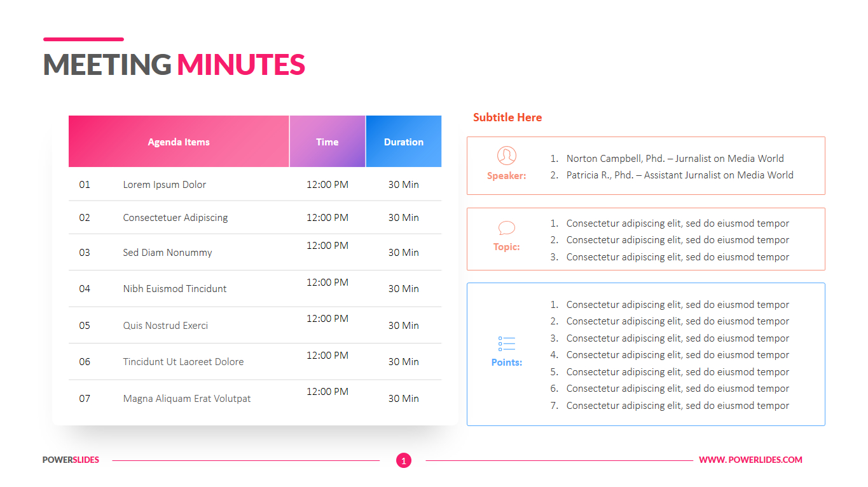Click the 12:00 PM time in row 07
Screen dimensions: 868x487
point(327,392)
